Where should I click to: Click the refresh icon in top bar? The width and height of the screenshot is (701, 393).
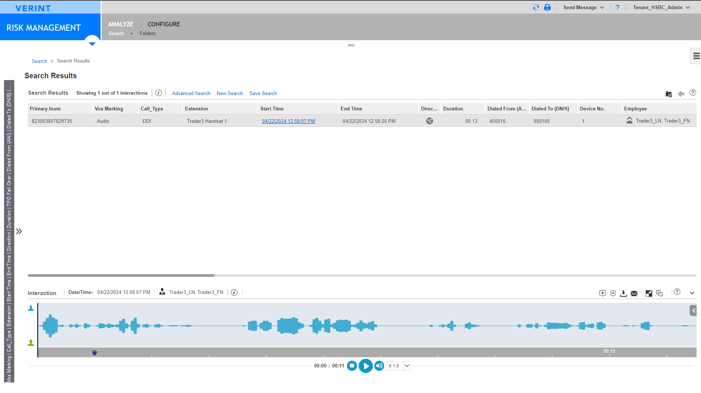536,7
